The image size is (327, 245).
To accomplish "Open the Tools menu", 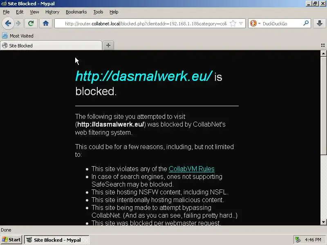I will (98, 12).
